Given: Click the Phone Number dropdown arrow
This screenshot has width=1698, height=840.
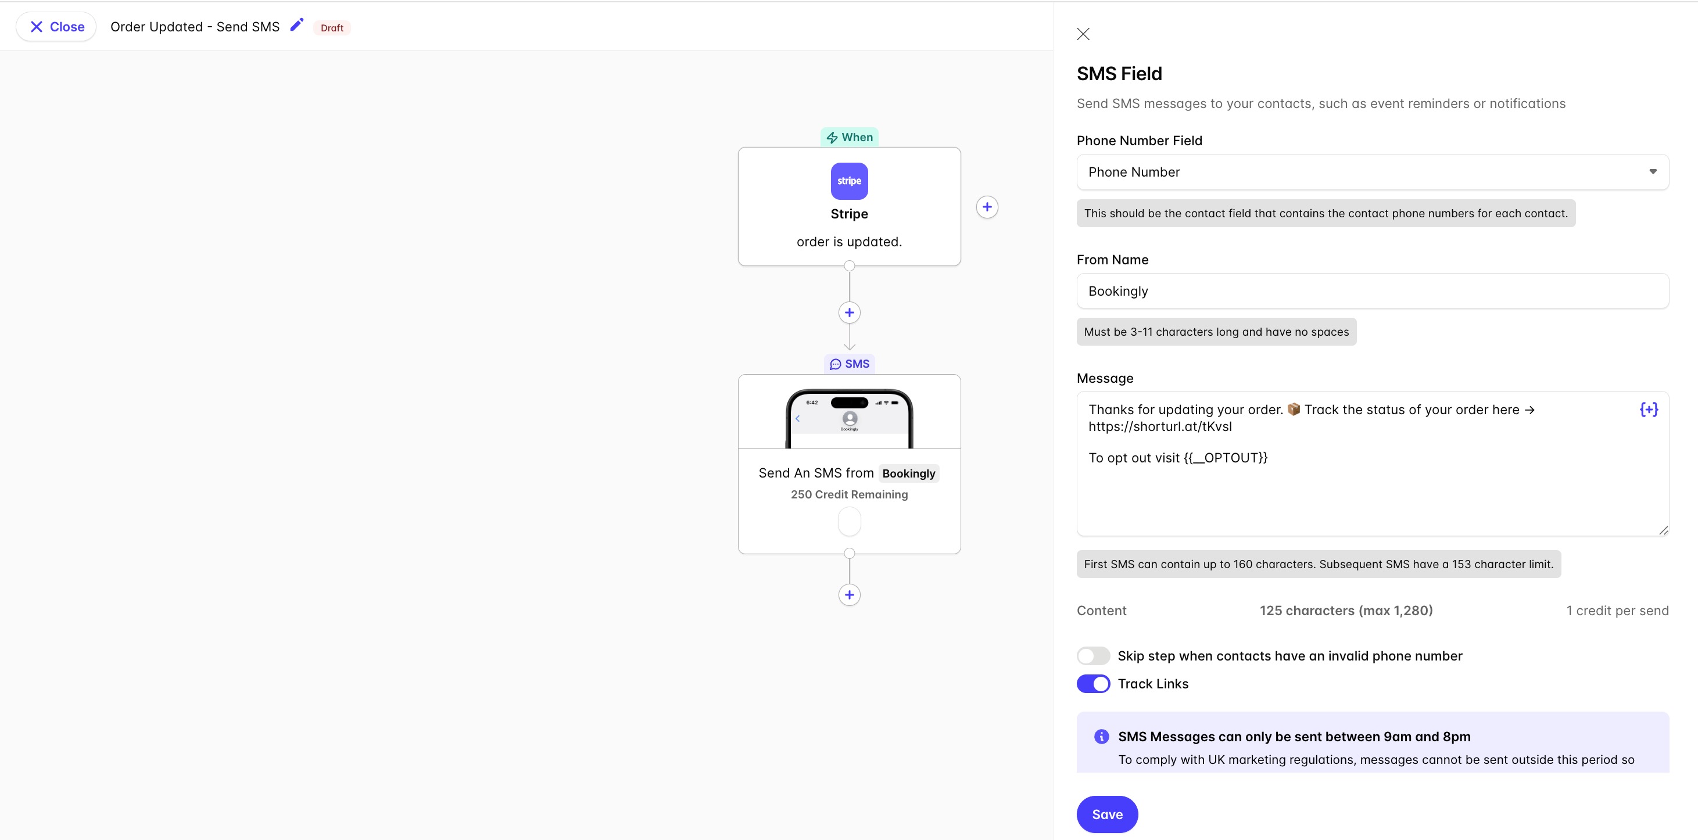Looking at the screenshot, I should [x=1653, y=172].
